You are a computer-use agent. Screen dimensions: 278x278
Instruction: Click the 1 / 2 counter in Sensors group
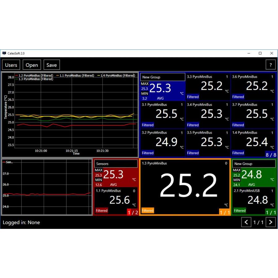tap(133, 213)
